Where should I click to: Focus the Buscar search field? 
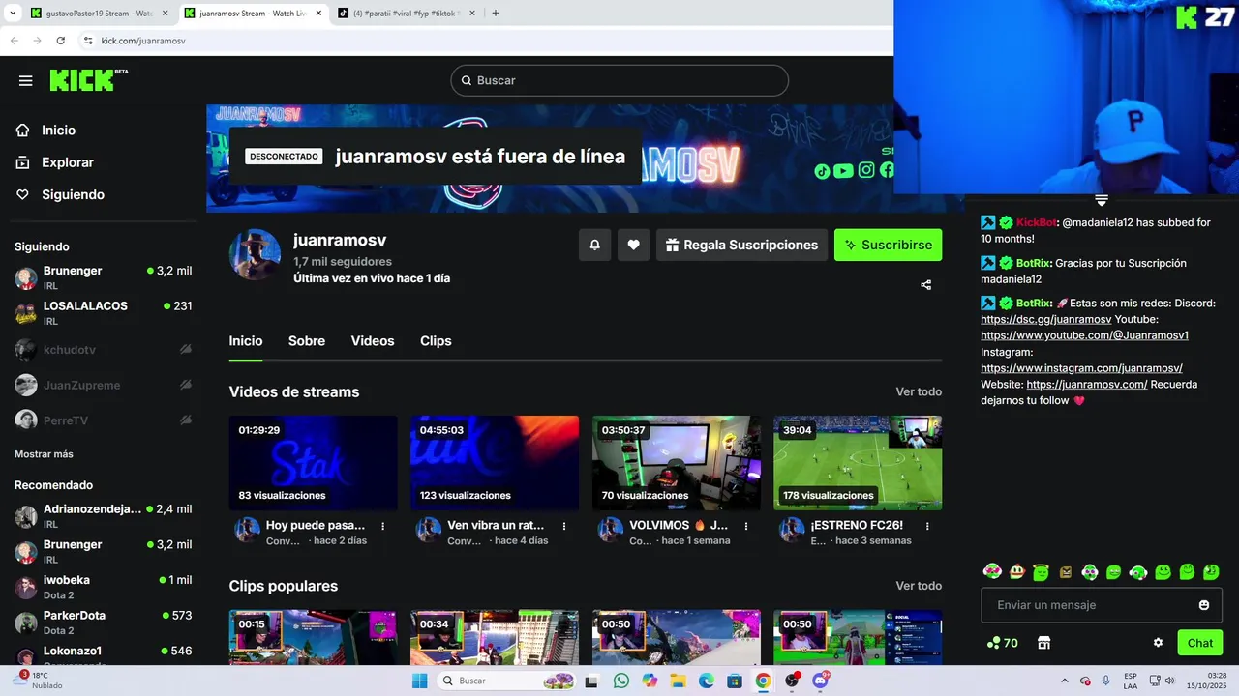point(619,80)
